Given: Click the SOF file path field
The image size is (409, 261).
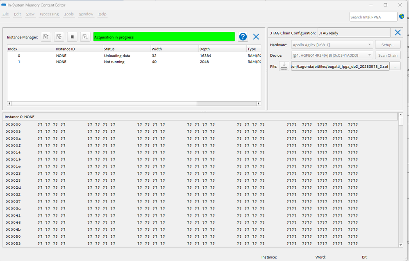Looking at the screenshot, I should click(340, 66).
